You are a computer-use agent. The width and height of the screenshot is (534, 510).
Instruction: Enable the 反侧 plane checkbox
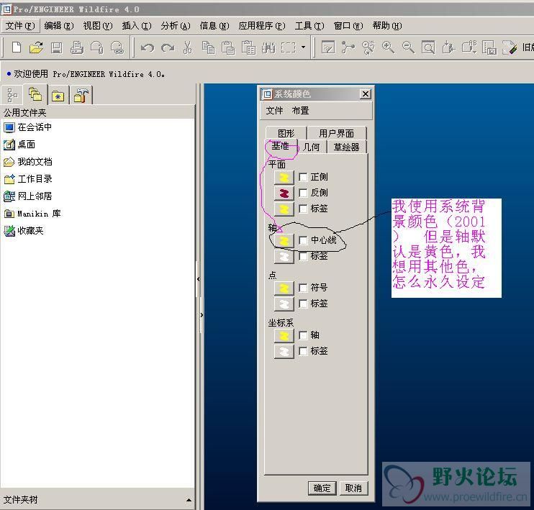coord(303,193)
